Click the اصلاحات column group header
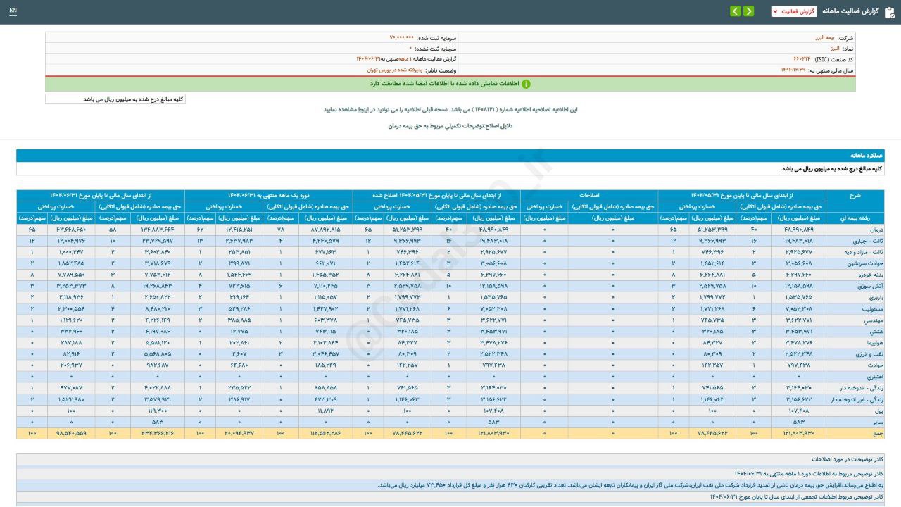 [x=589, y=195]
